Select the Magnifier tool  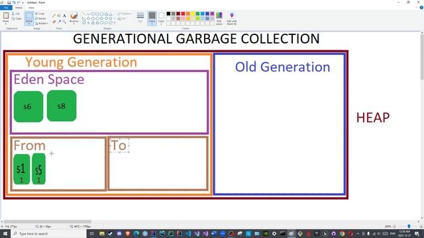tap(64, 22)
